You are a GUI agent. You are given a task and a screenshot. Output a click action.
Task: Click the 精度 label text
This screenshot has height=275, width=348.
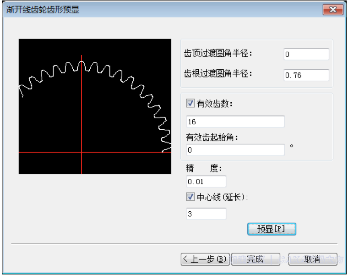203,169
